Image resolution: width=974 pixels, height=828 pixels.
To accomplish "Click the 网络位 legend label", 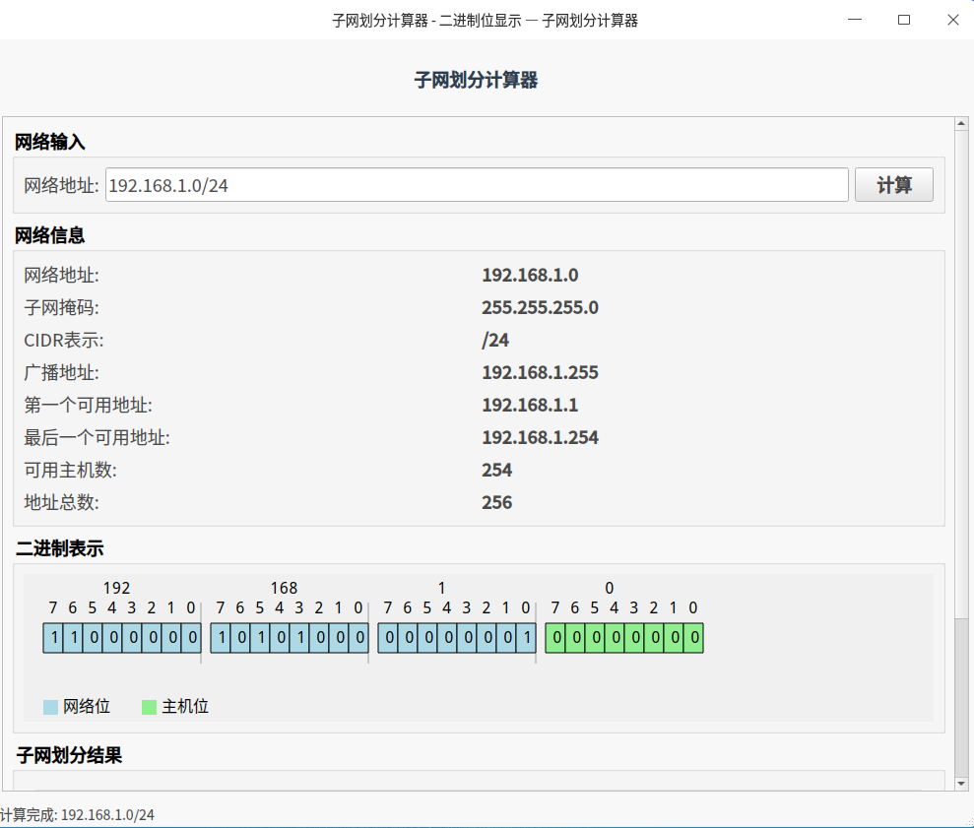I will [x=87, y=707].
